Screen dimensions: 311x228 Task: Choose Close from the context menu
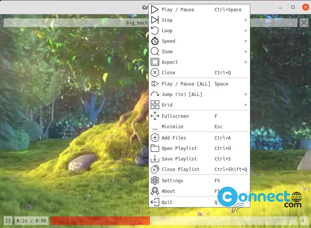pyautogui.click(x=199, y=73)
